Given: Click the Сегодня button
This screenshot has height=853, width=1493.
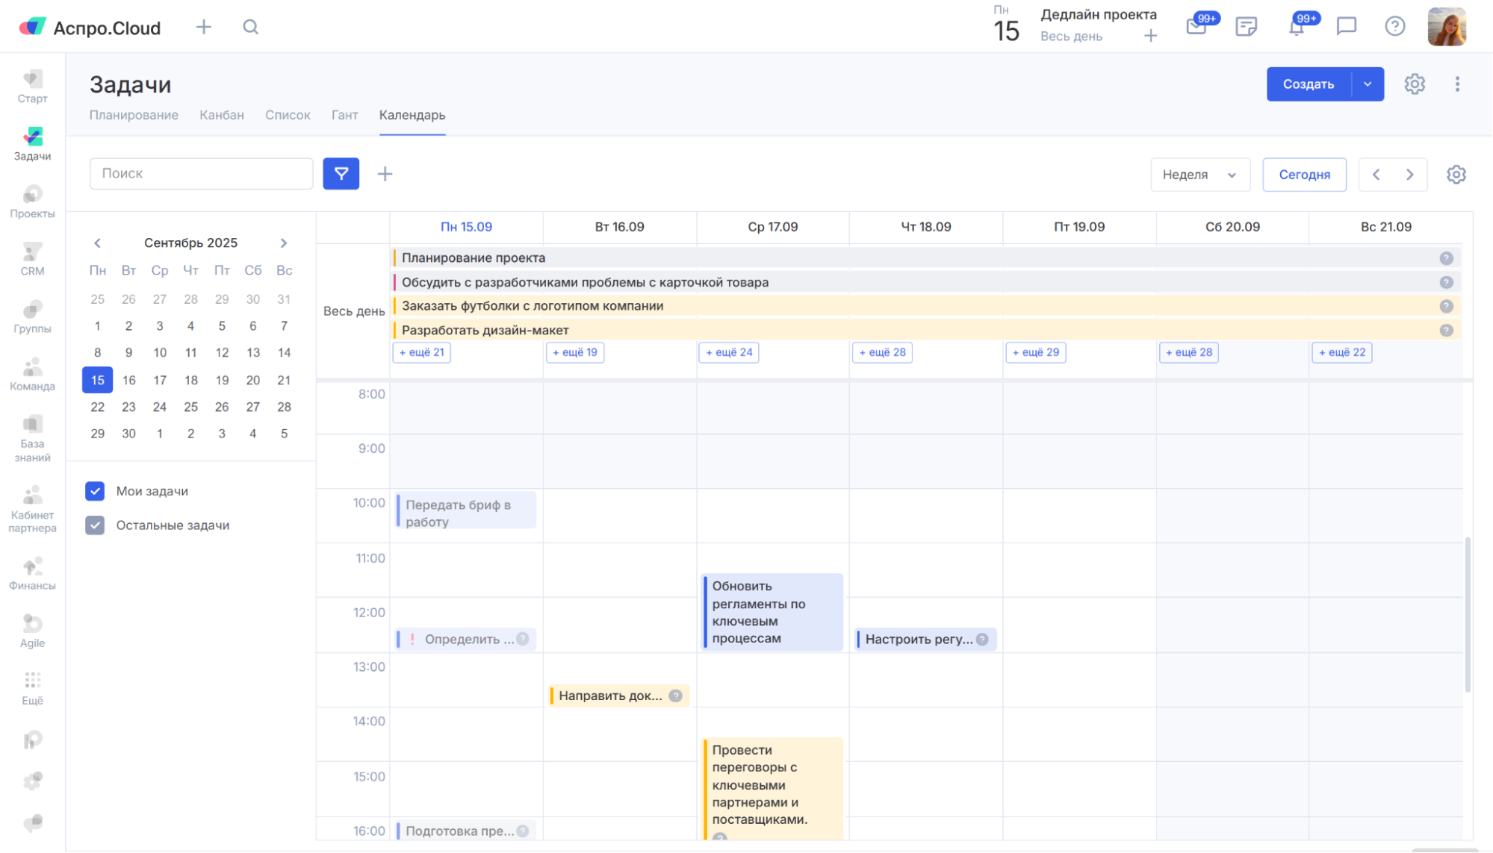Looking at the screenshot, I should coord(1304,175).
